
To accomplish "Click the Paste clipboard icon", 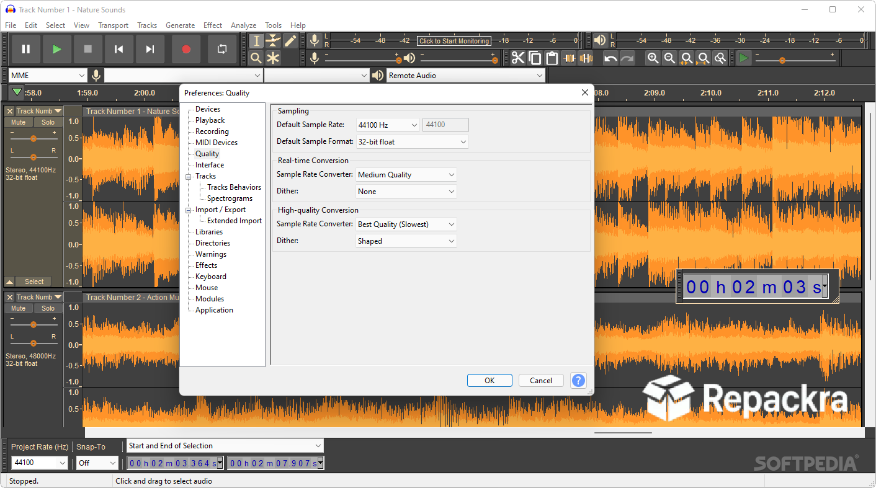I will [552, 58].
